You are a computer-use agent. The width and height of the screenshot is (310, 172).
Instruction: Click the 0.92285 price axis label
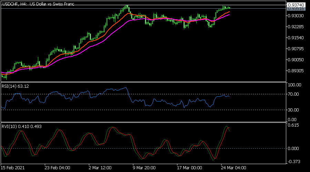(296, 26)
